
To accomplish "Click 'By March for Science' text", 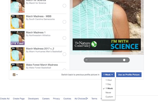I will (x=36, y=3).
